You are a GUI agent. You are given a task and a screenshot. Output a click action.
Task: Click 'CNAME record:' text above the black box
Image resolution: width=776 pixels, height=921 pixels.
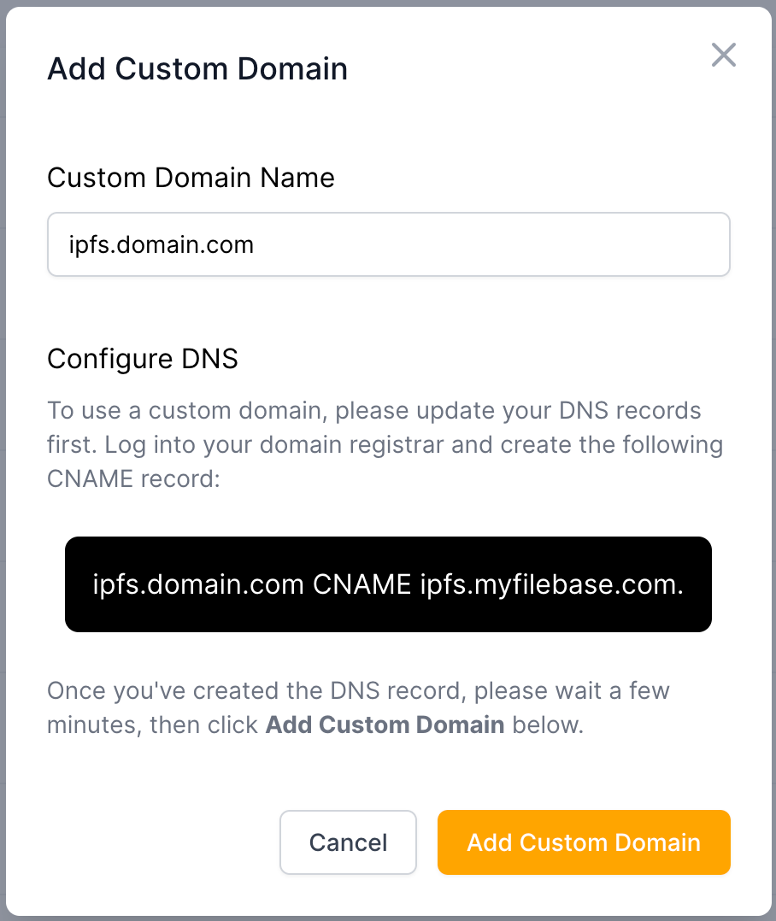pos(134,478)
